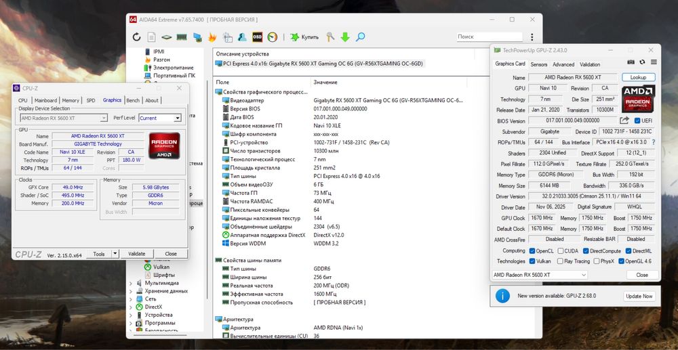Toggle the PhysX checkbox
The image size is (678, 350).
pos(596,261)
